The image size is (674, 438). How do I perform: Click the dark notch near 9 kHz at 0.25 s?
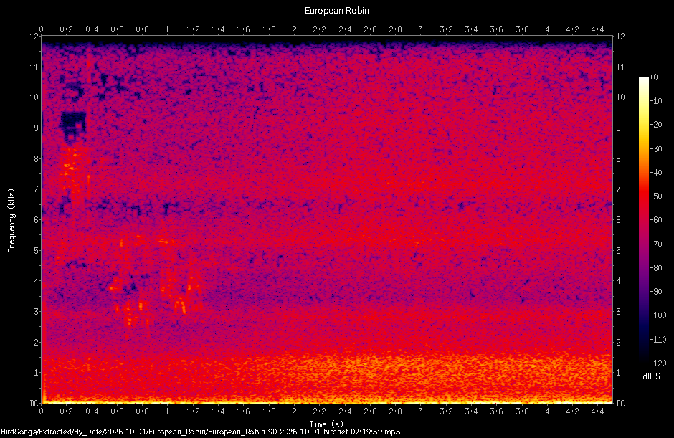74,125
